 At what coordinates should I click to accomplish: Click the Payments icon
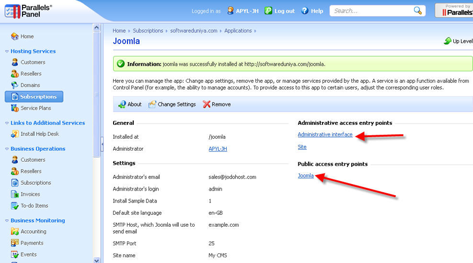point(14,243)
